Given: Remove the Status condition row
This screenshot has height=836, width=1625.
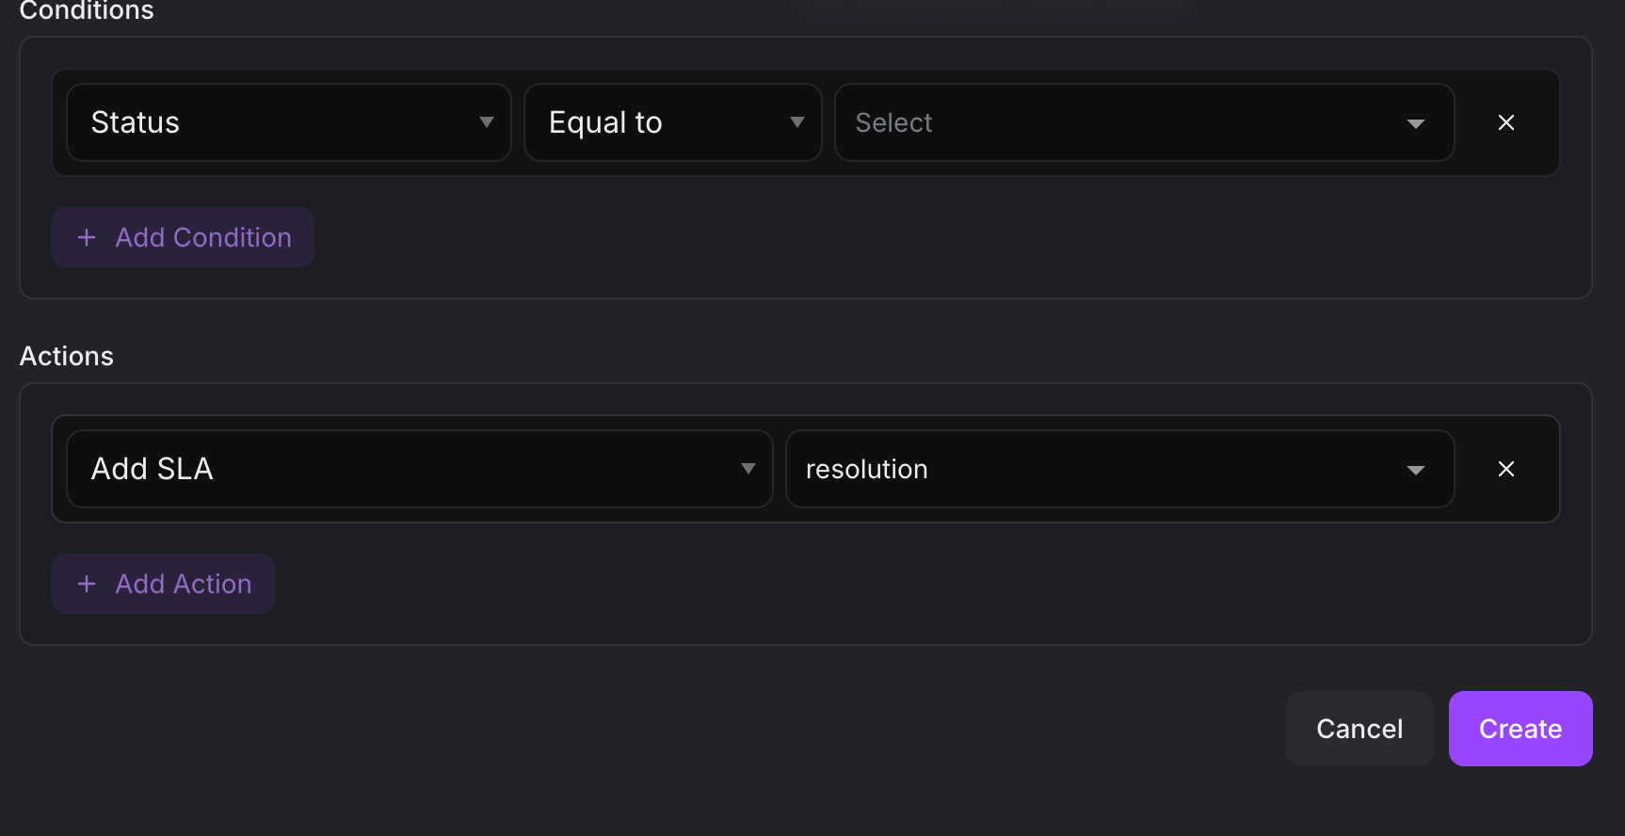Looking at the screenshot, I should click(1505, 122).
